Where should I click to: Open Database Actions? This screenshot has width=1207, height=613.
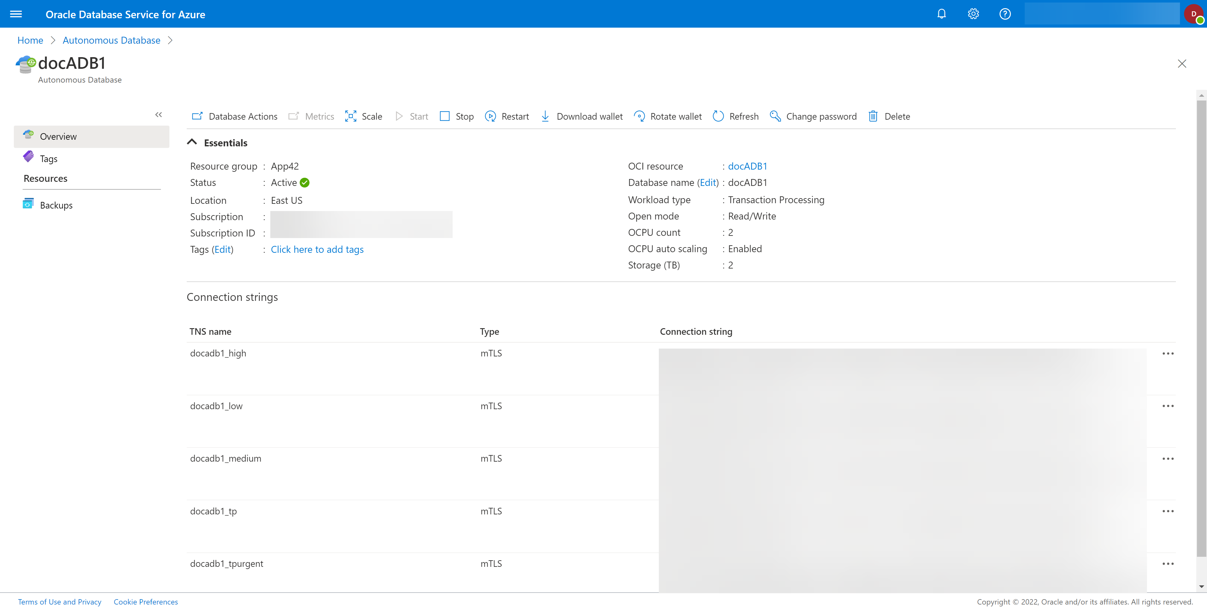tap(234, 116)
